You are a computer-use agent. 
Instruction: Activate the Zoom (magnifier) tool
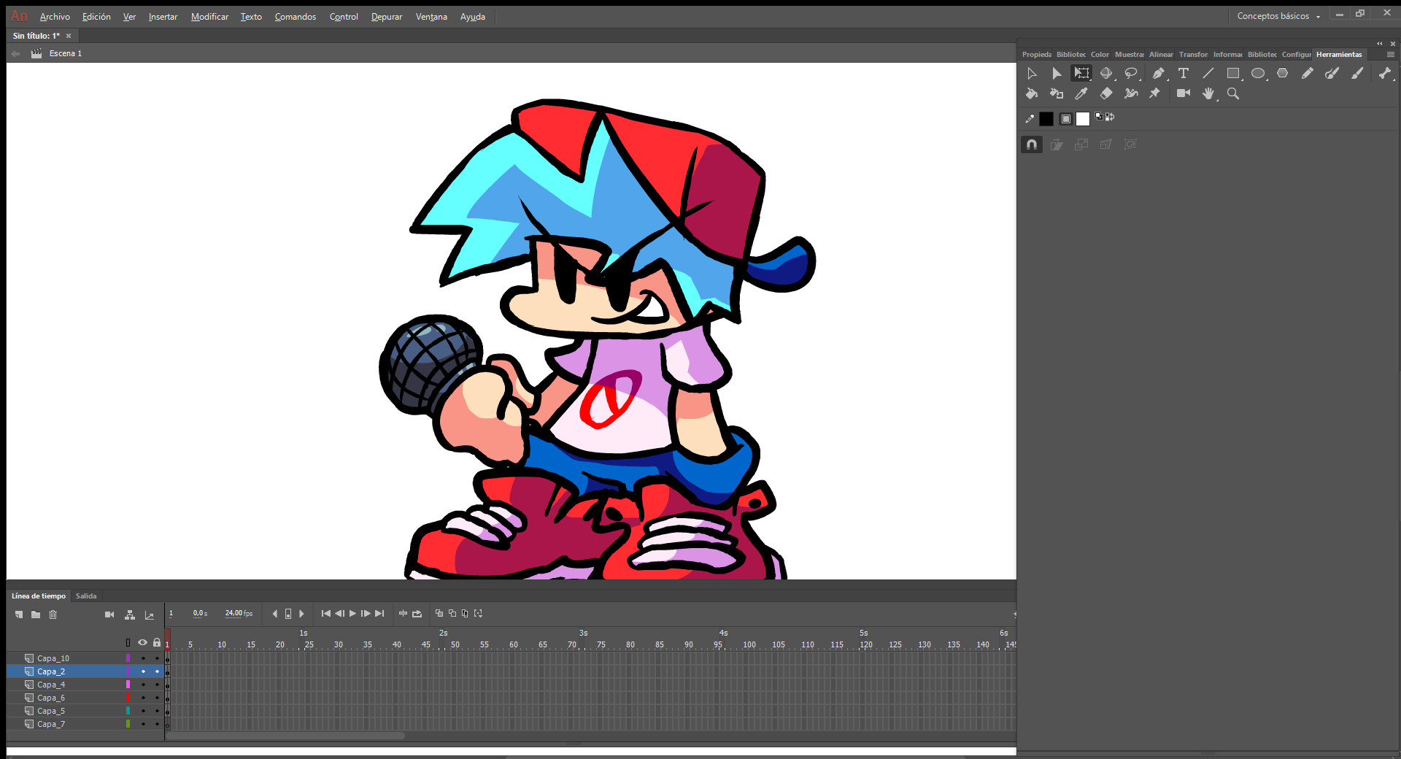point(1232,93)
